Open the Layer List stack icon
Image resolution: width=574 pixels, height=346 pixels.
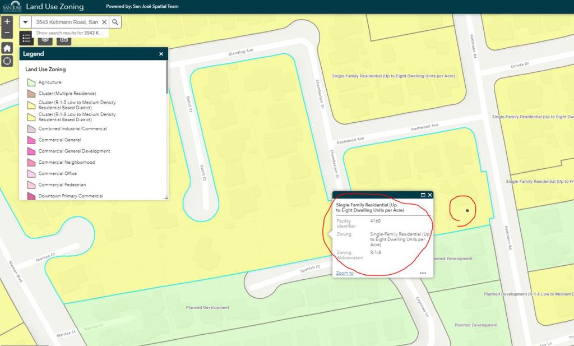[45, 39]
